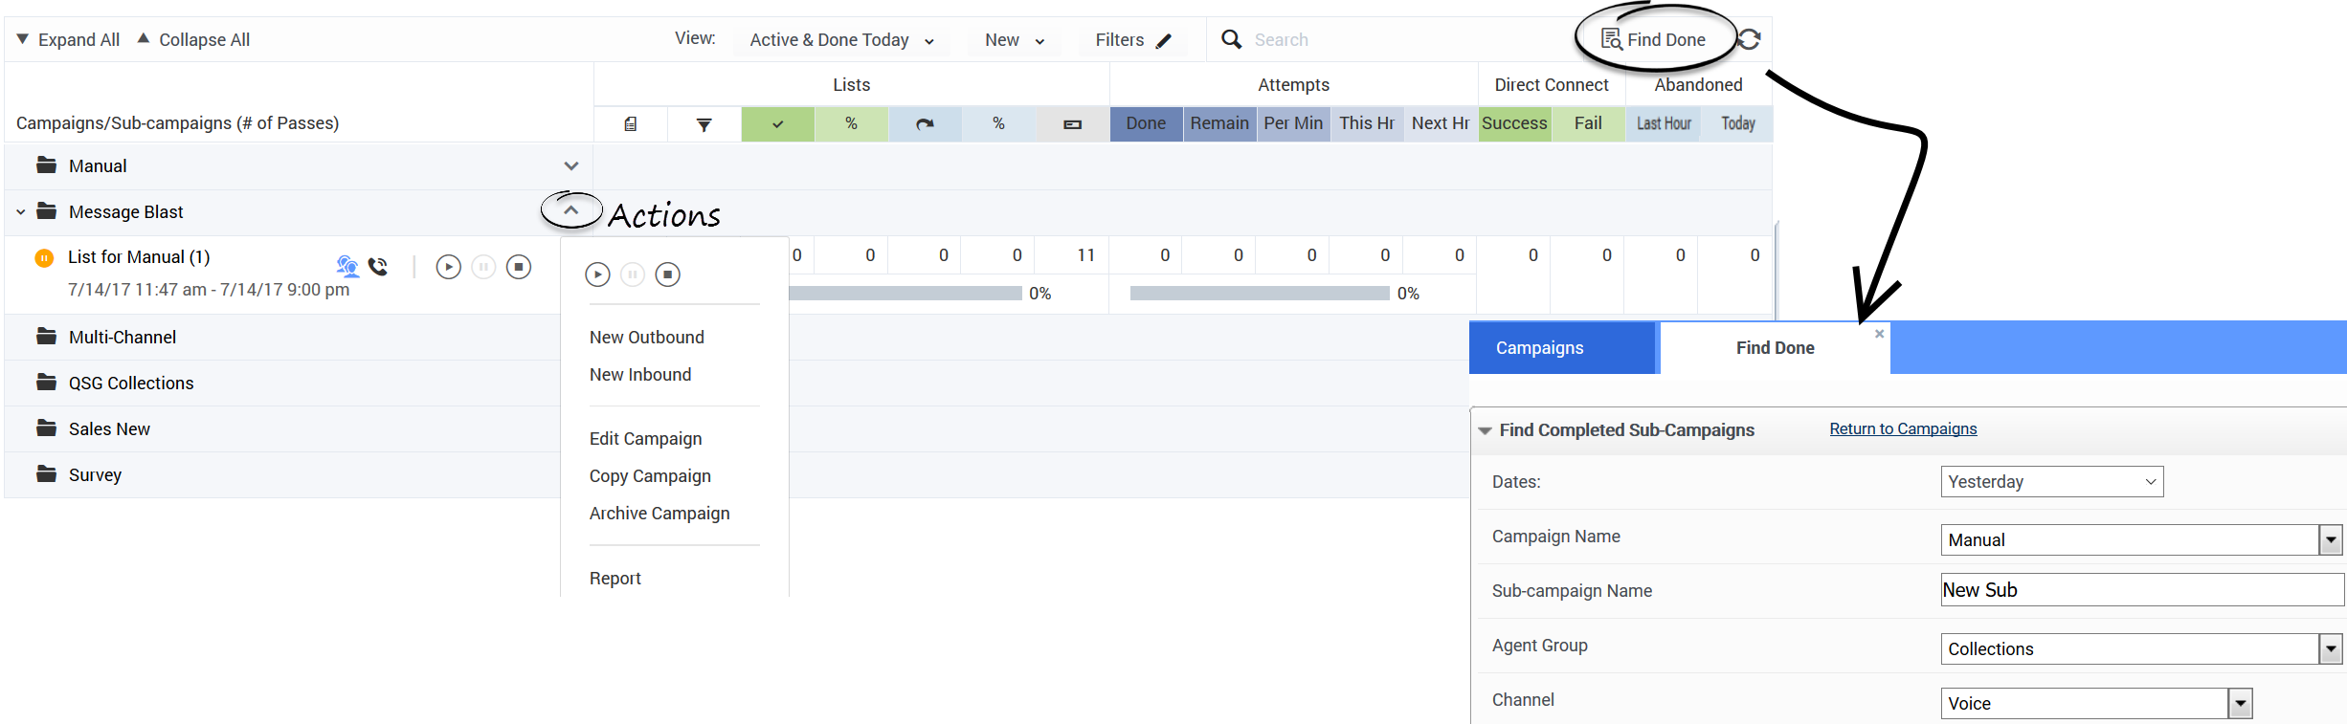Follow the Return to Campaigns link
This screenshot has width=2347, height=724.
point(1902,429)
